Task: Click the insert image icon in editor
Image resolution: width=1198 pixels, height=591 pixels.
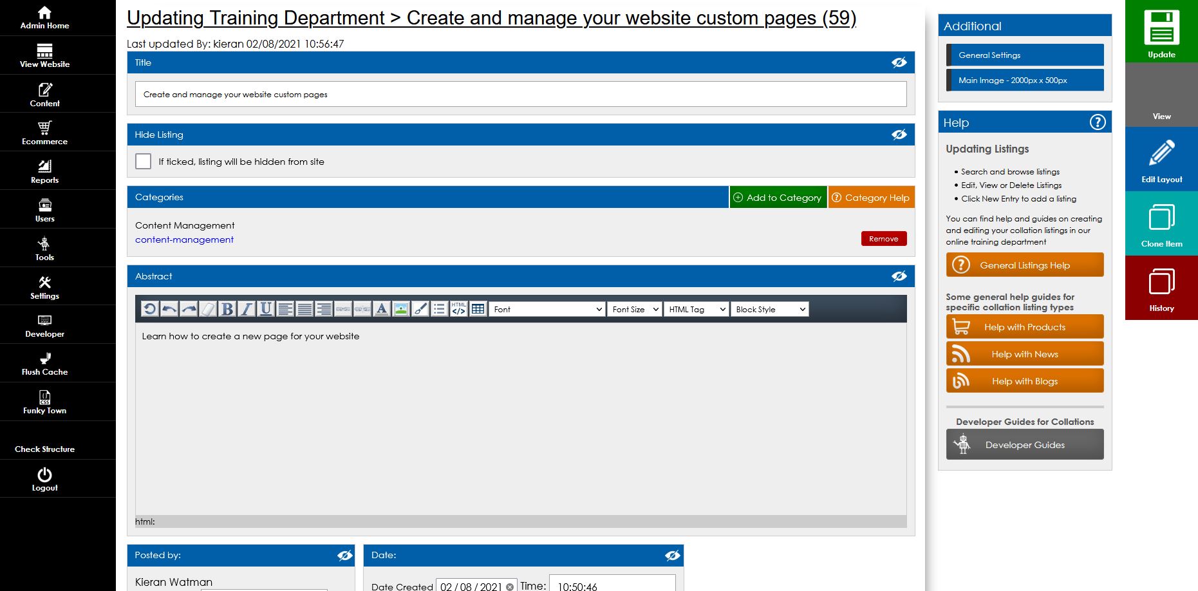Action: click(401, 309)
